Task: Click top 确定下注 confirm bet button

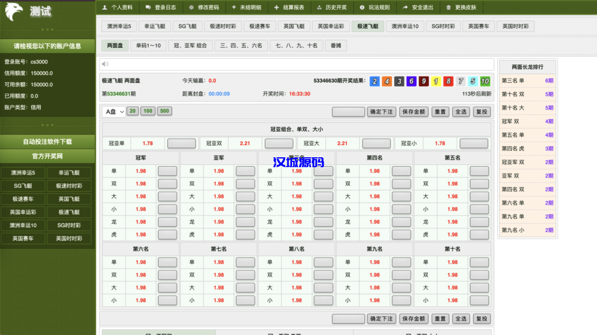Action: [x=381, y=112]
